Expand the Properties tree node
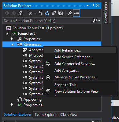Screen dimensions: 119x122 point(12,39)
